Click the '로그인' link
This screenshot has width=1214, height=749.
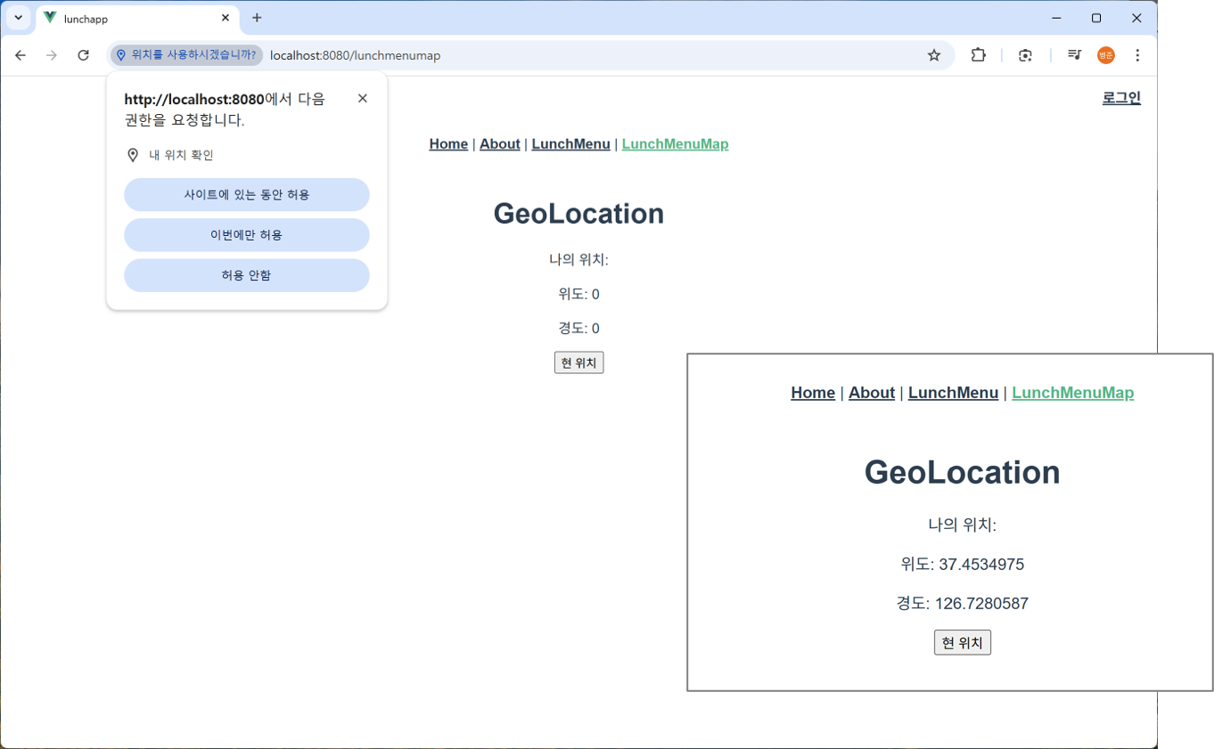1121,98
